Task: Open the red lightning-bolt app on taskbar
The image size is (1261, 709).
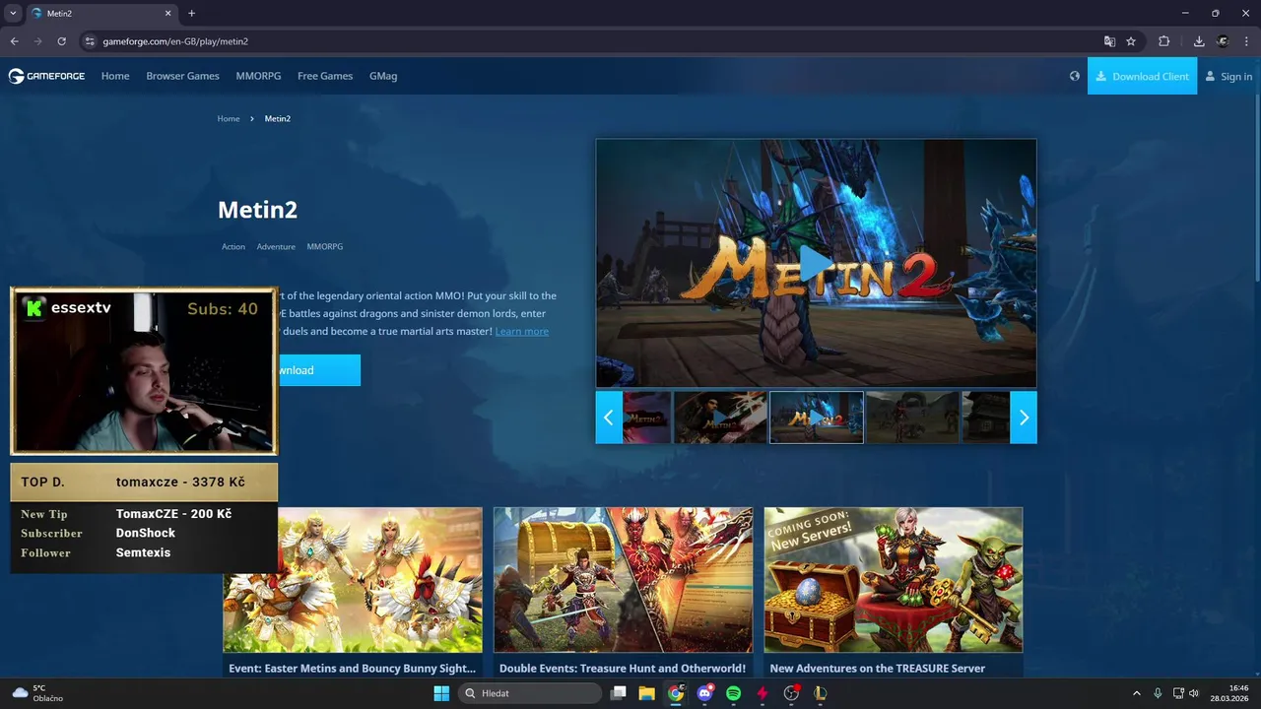Action: (763, 693)
